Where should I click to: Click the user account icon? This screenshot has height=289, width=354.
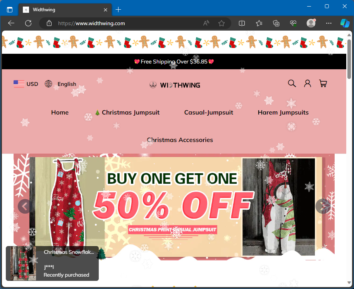[308, 84]
